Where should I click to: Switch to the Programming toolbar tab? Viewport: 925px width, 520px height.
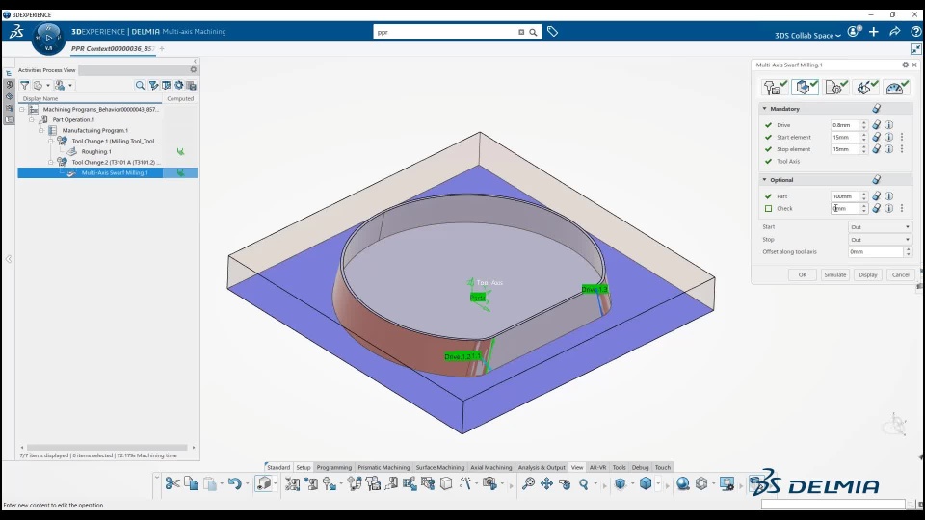click(x=334, y=467)
